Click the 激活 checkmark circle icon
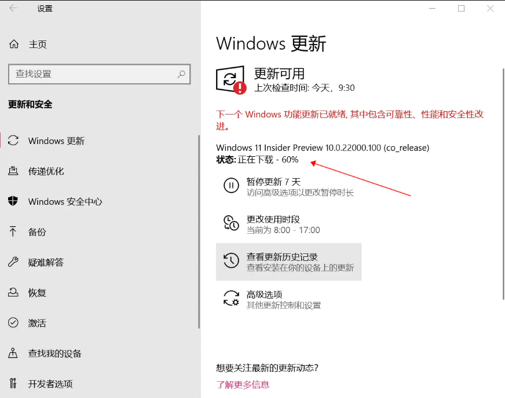Image resolution: width=505 pixels, height=398 pixels. (13, 322)
